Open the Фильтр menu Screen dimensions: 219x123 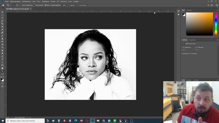point(53,1)
